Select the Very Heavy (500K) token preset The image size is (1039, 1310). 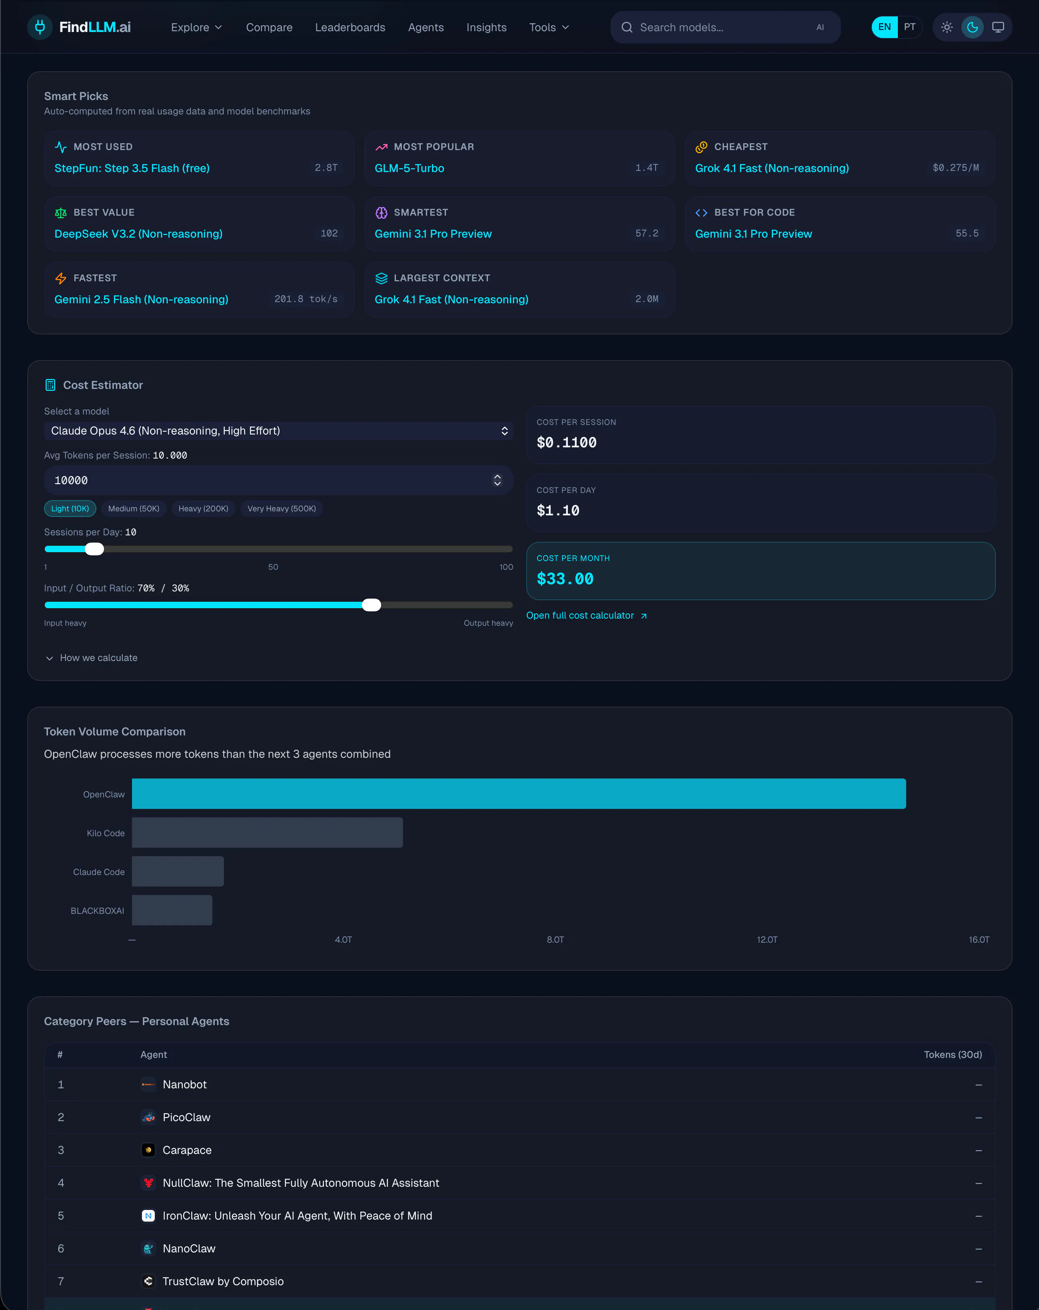[282, 509]
